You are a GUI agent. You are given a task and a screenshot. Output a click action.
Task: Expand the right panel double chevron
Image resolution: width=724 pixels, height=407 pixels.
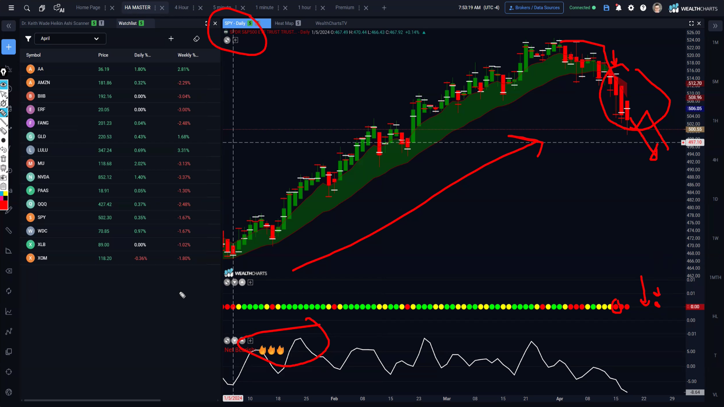[715, 26]
